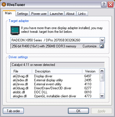Click the monitor icon in Target adapter
Image resolution: width=115 pixels, height=117 pixels.
tap(15, 31)
